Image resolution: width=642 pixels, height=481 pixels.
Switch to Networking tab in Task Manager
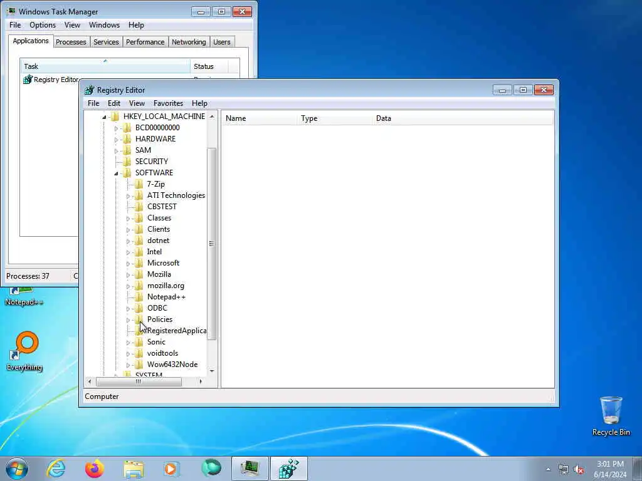pyautogui.click(x=189, y=42)
